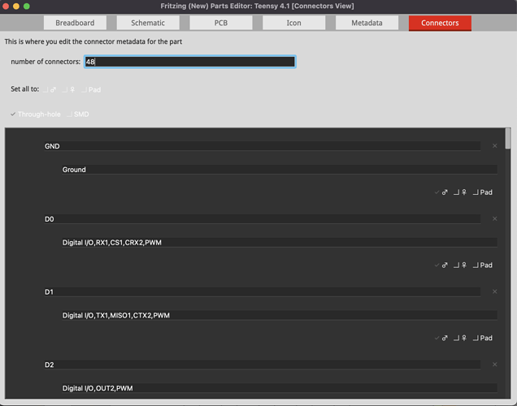The height and width of the screenshot is (406, 517).
Task: Edit the D1 description with TX1,MISO1
Action: (x=280, y=315)
